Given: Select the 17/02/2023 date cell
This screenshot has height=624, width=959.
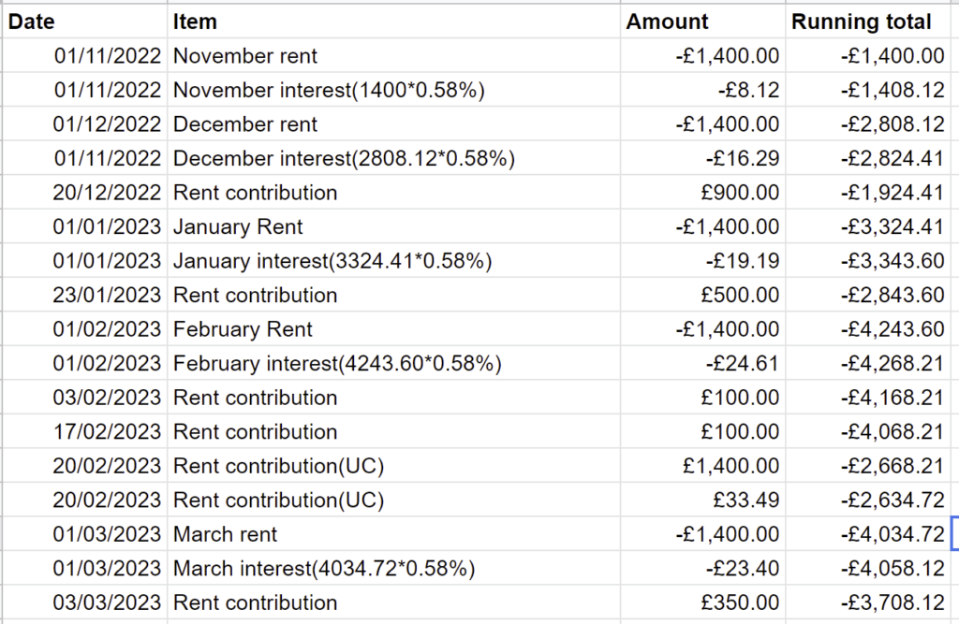Looking at the screenshot, I should 108,432.
